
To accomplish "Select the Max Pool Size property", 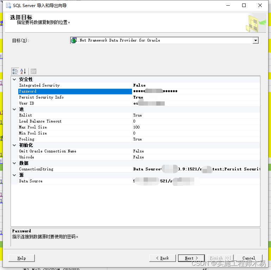I will [x=75, y=127].
